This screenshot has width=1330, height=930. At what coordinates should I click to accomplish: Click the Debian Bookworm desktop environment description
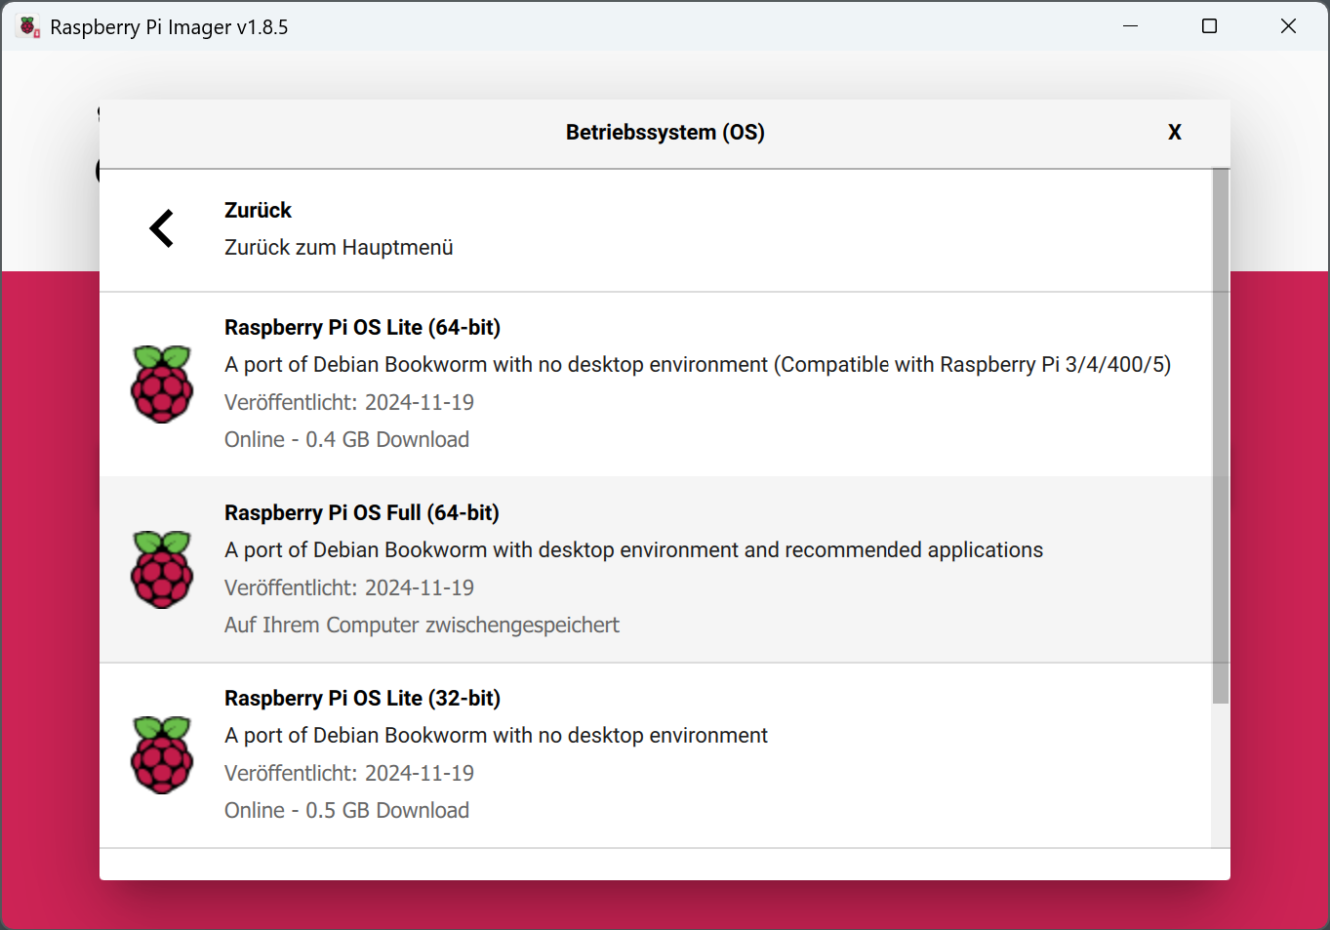[x=633, y=549]
